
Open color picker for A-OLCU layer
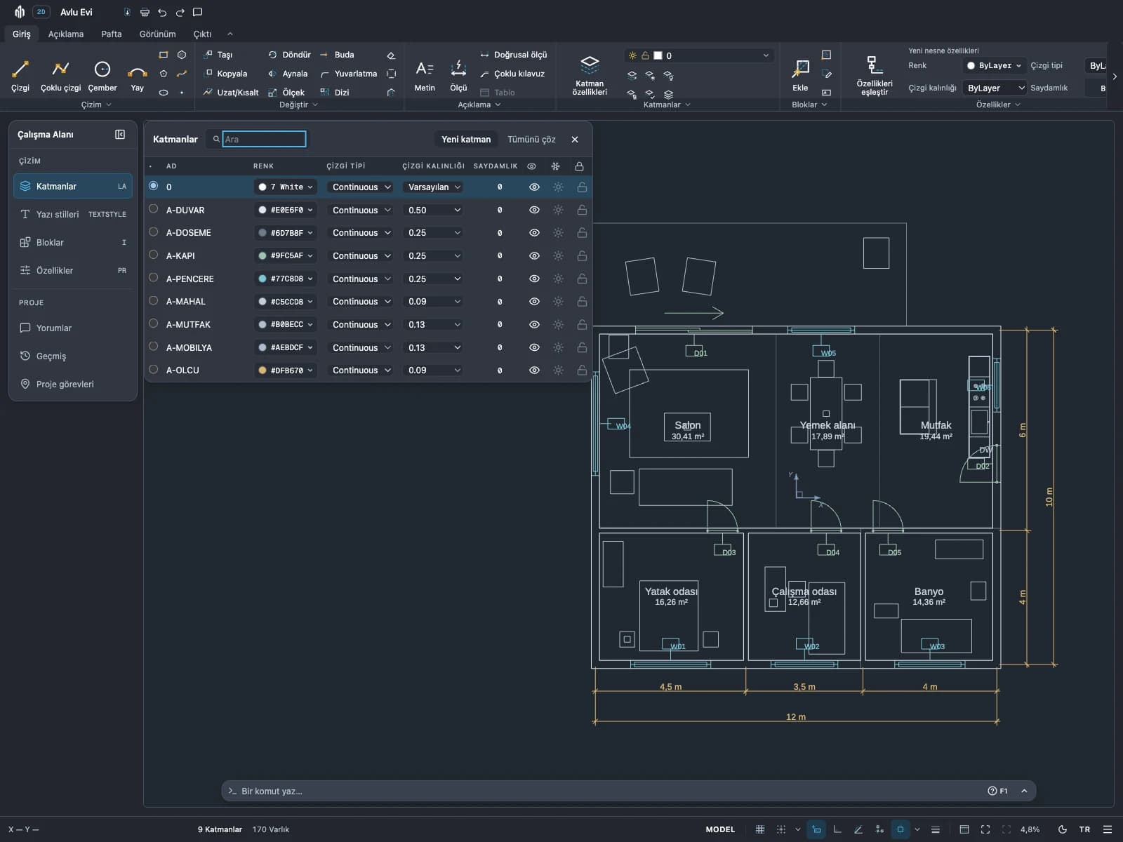pyautogui.click(x=286, y=370)
